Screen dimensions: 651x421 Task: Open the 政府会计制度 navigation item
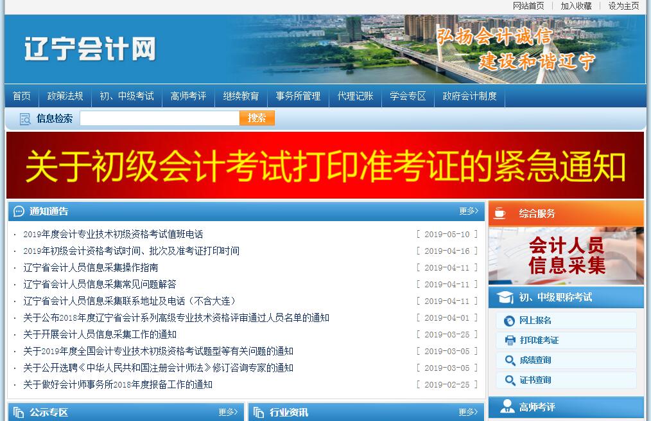click(x=469, y=96)
